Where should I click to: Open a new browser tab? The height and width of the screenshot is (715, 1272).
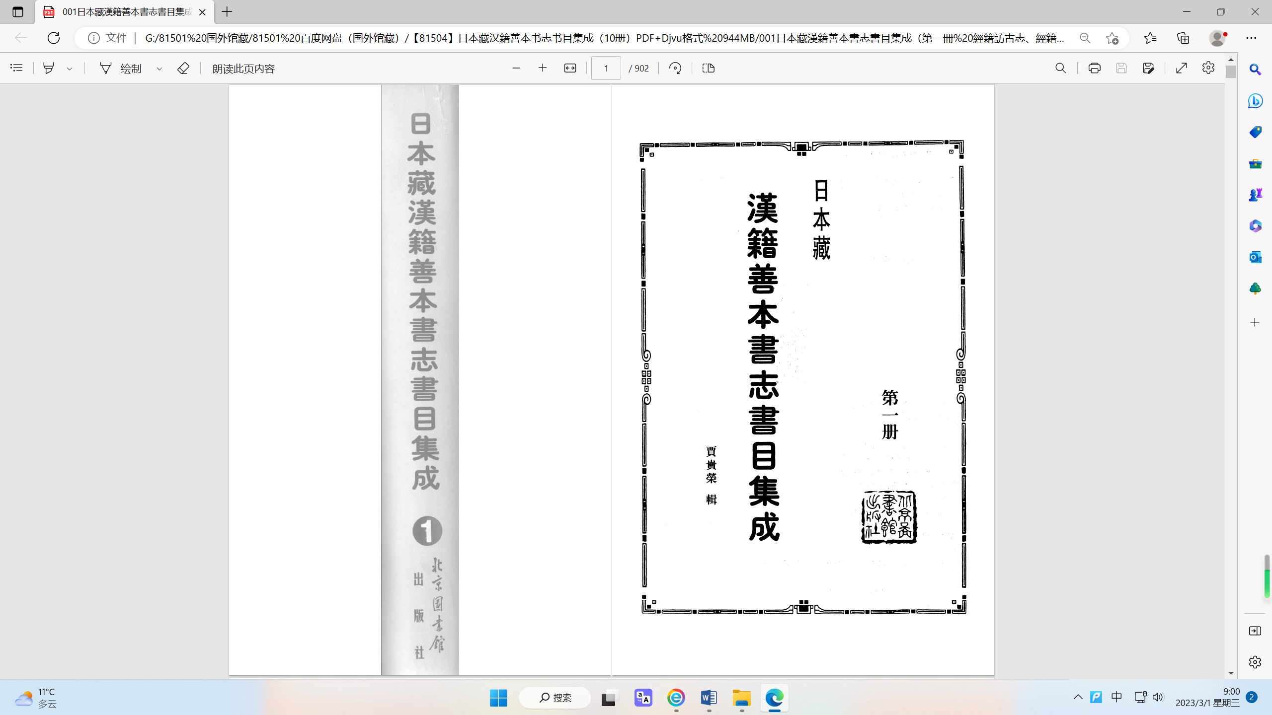[227, 12]
